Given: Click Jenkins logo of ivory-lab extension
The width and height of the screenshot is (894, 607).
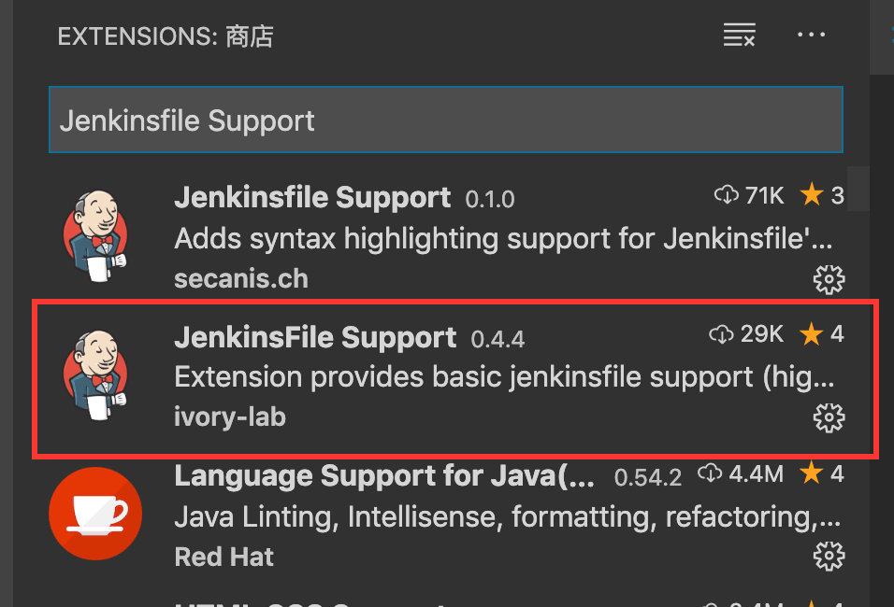Looking at the screenshot, I should pos(95,375).
